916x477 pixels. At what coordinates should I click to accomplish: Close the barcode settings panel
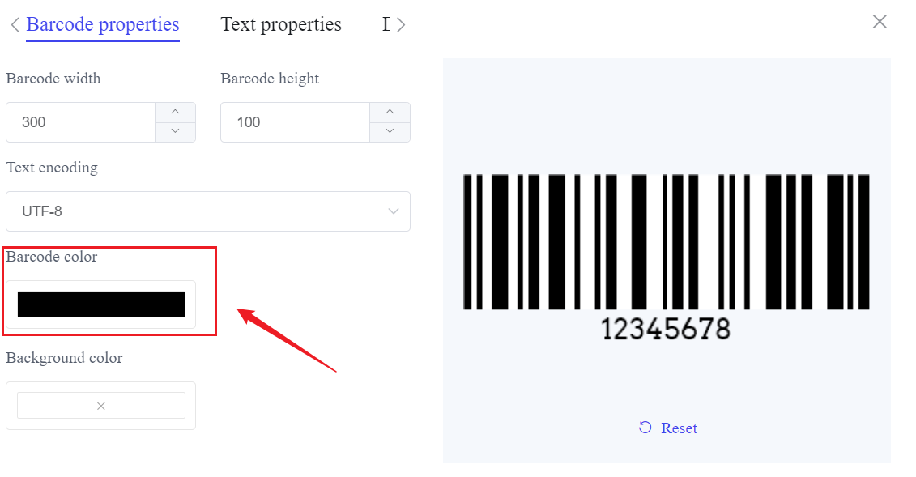coord(880,22)
